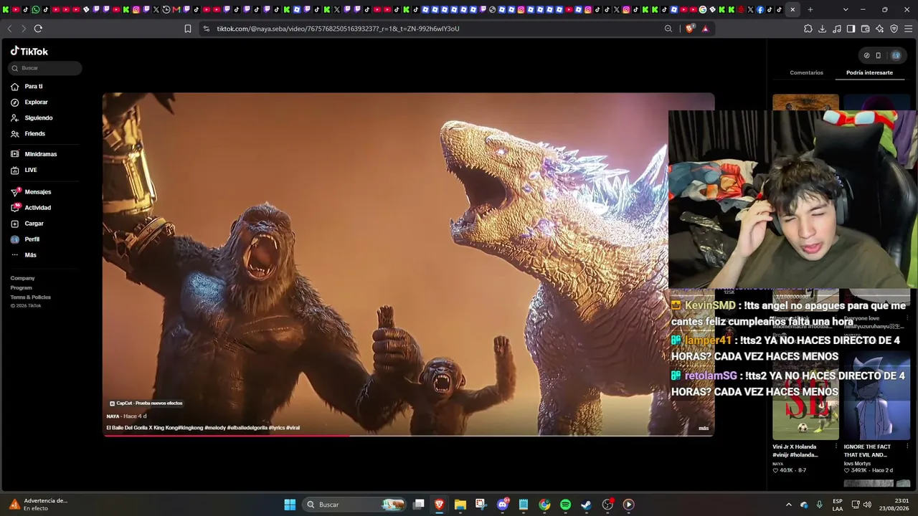
Task: Click the 'NAYA' author name on video
Action: click(x=113, y=416)
